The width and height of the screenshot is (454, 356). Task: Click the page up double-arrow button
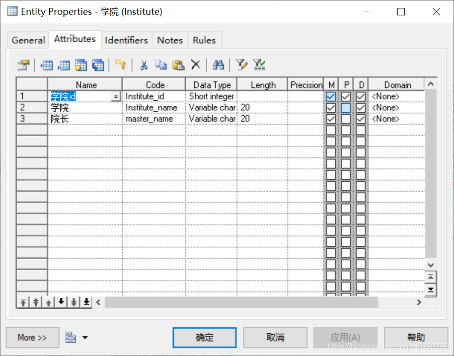(x=36, y=302)
